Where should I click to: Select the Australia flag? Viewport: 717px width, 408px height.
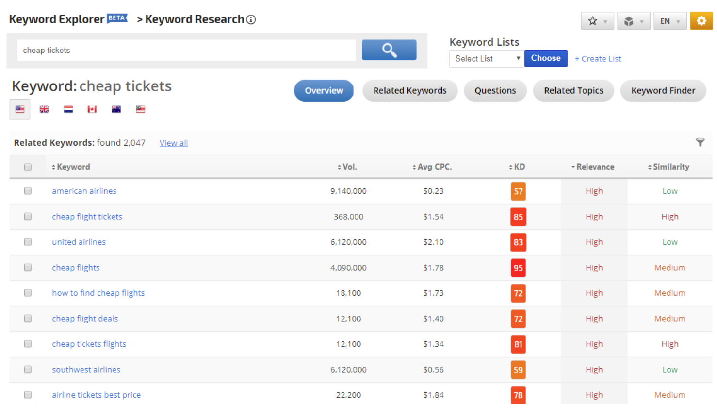tap(116, 109)
